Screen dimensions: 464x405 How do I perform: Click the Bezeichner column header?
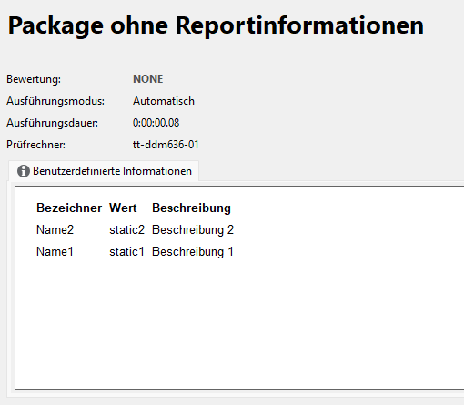click(x=69, y=208)
